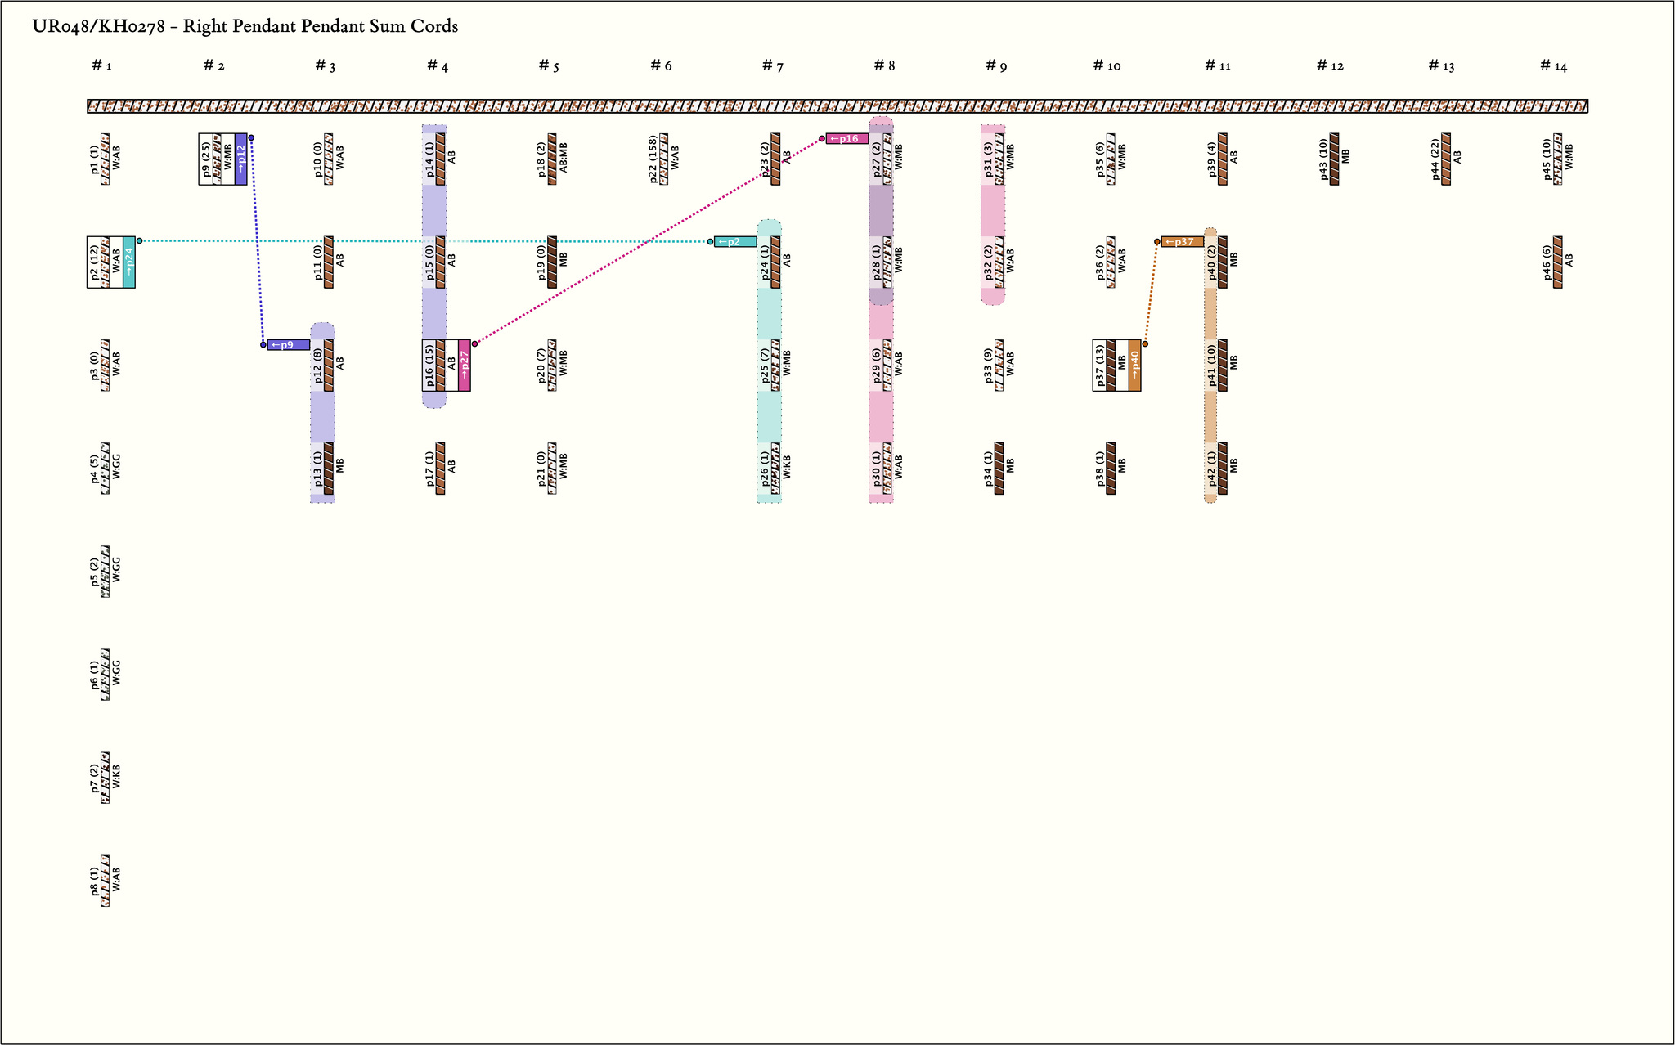The width and height of the screenshot is (1675, 1045).
Task: Click the p34 (1) MB cord swatch
Action: click(999, 468)
